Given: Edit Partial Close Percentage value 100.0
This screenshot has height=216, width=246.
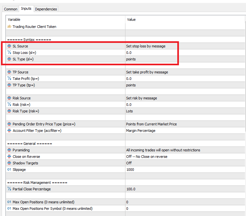Looking at the screenshot, I should pyautogui.click(x=185, y=189).
